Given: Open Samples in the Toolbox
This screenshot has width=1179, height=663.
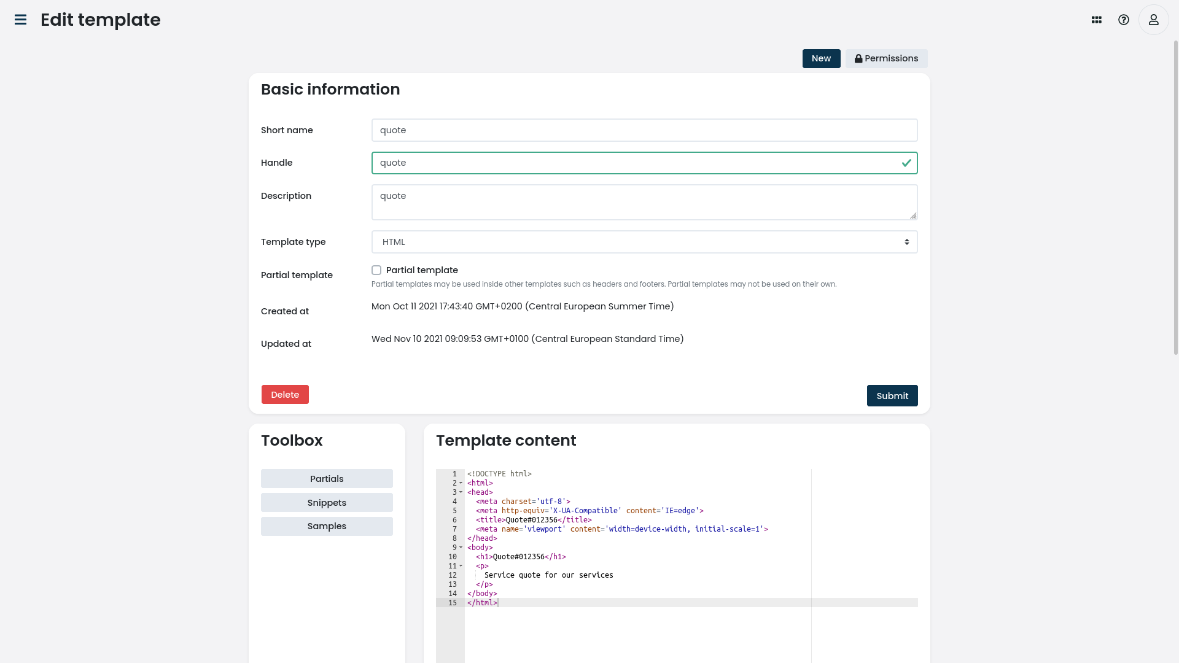Looking at the screenshot, I should pyautogui.click(x=327, y=526).
